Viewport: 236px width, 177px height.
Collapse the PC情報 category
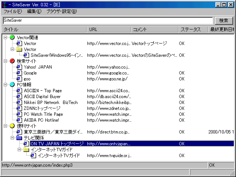pos(5,84)
